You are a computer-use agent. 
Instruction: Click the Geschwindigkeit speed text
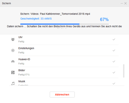click(36, 19)
